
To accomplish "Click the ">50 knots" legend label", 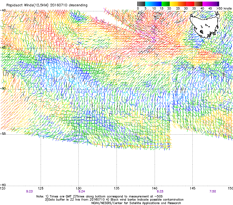I will (x=224, y=9).
